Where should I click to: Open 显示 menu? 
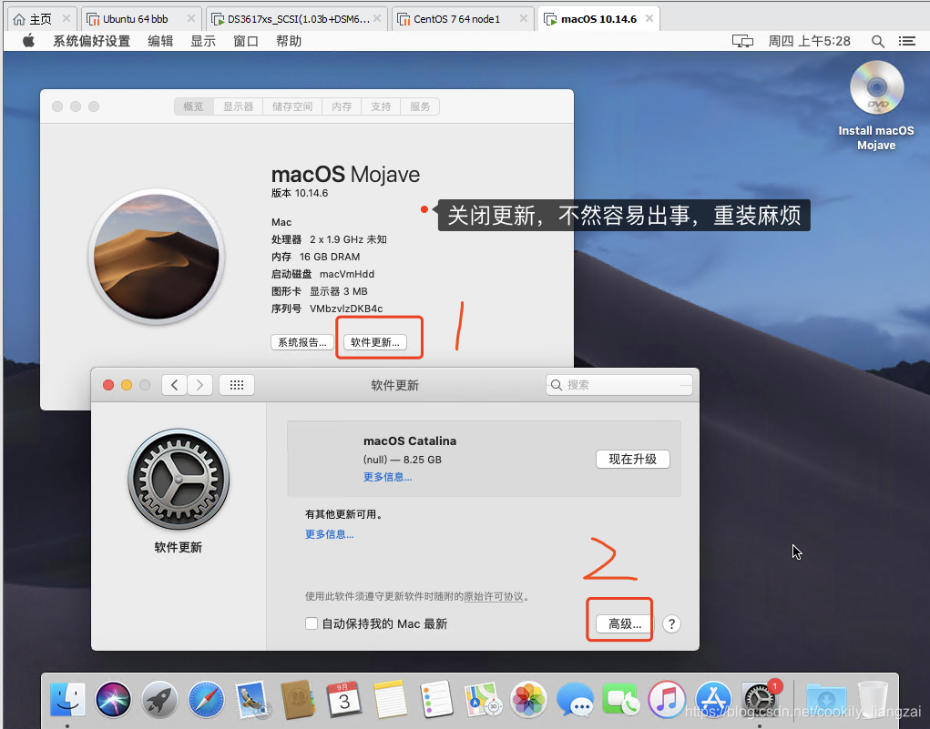pos(203,41)
